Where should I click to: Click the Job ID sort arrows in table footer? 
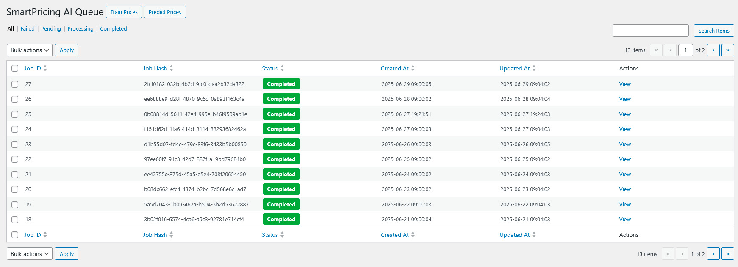(x=45, y=235)
